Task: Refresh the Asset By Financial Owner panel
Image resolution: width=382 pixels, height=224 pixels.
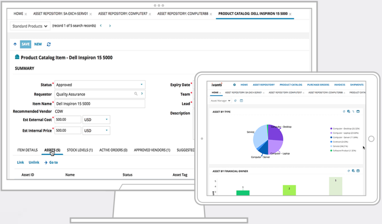Action: 349,171
